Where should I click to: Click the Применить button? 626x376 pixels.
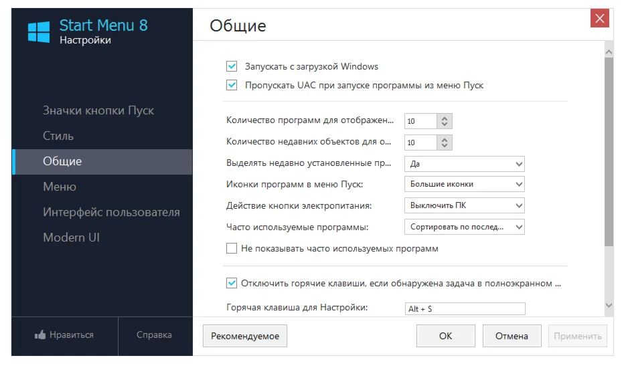[x=578, y=336]
